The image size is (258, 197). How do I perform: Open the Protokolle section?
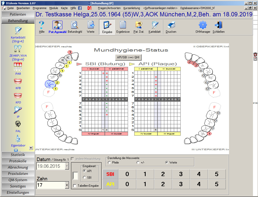[x=18, y=161]
